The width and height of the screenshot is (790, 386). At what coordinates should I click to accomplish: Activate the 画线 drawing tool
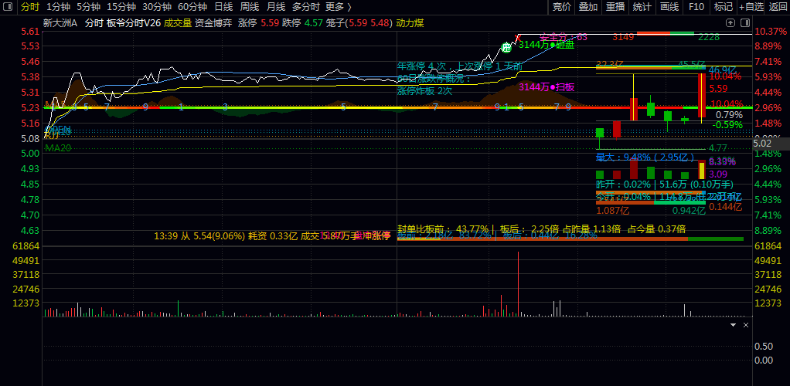669,6
